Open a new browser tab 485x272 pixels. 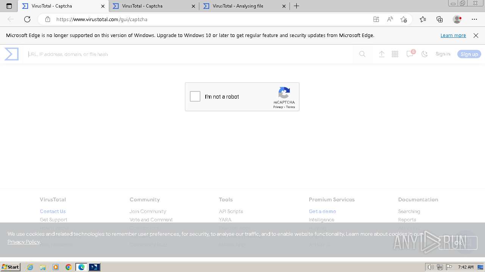coord(297,6)
